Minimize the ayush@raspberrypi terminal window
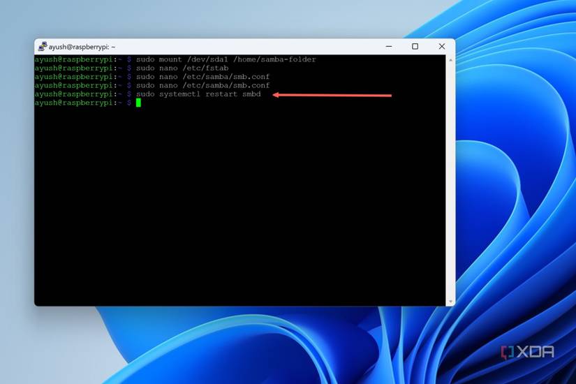 (x=389, y=47)
